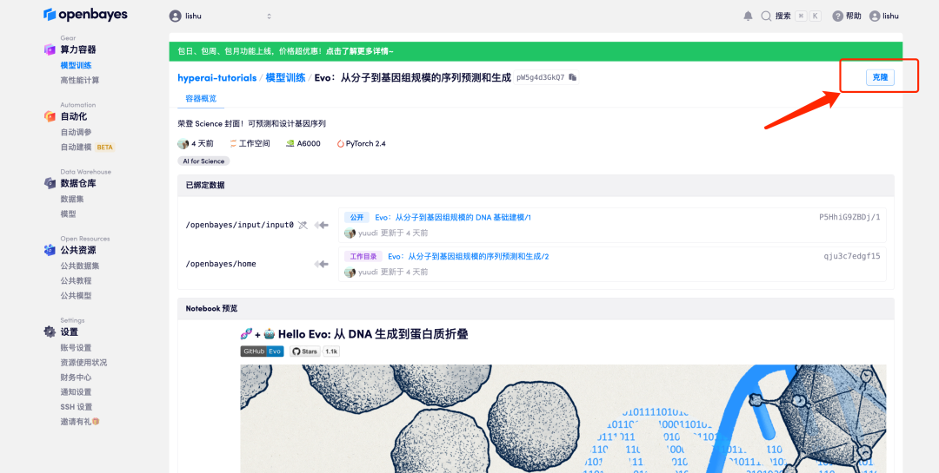The width and height of the screenshot is (939, 473).
Task: Click the 设置 gear icon
Action: click(x=50, y=332)
